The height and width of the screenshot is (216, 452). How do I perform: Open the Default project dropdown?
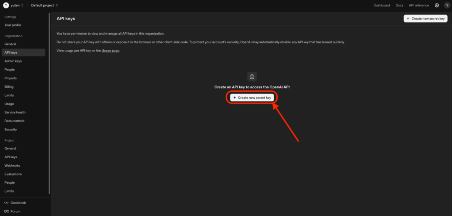click(45, 5)
